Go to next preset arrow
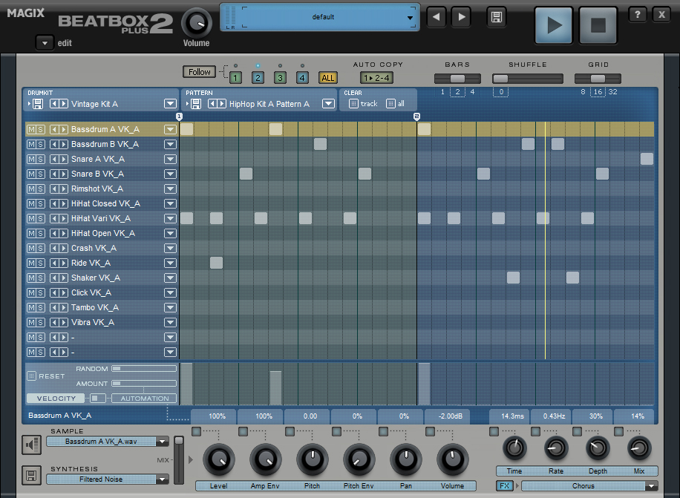The image size is (680, 498). pyautogui.click(x=461, y=17)
